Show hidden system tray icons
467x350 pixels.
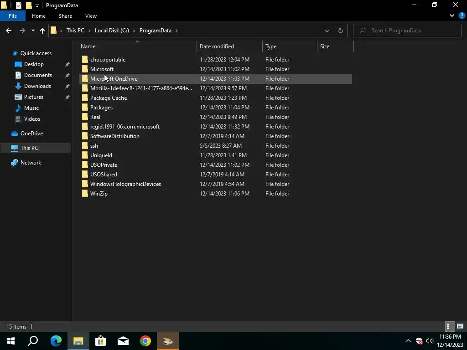pyautogui.click(x=408, y=341)
